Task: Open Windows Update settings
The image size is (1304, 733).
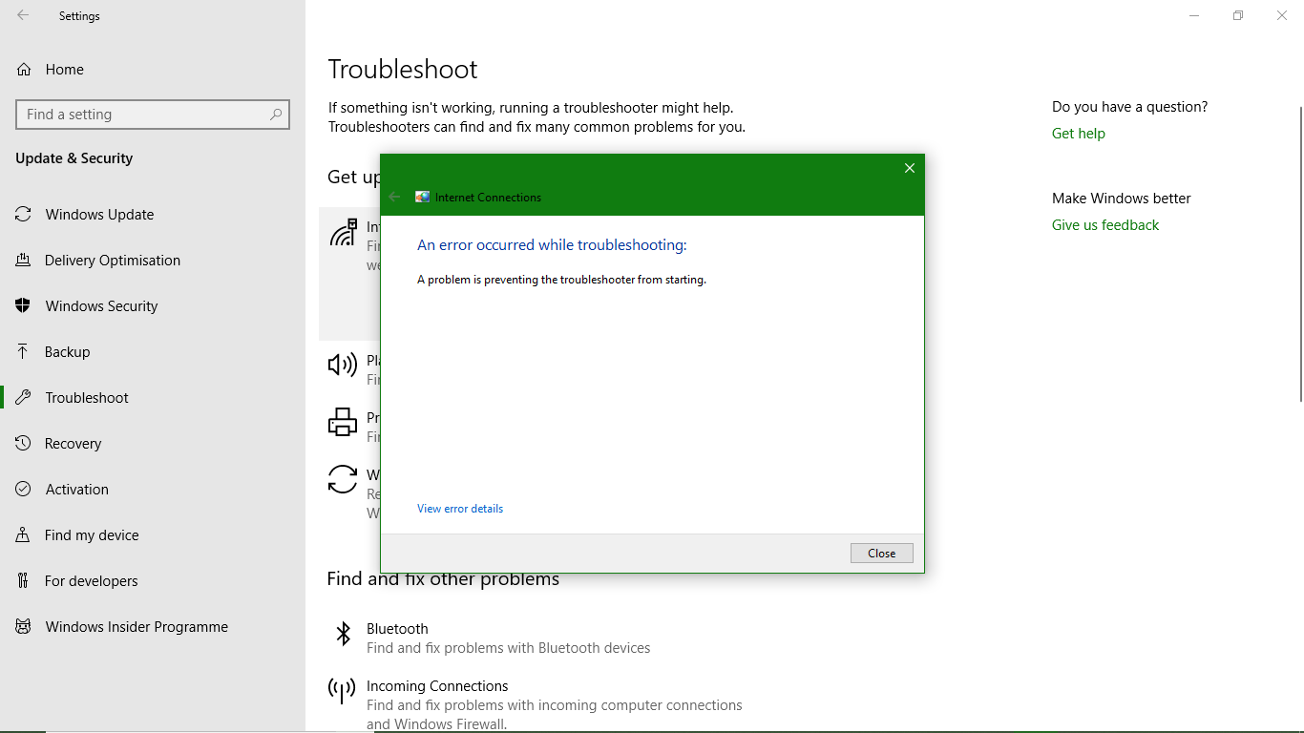Action: [153, 215]
